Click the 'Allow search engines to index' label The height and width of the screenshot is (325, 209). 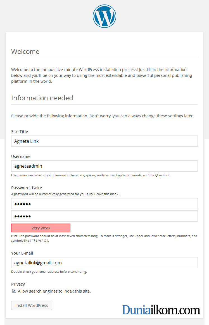click(54, 291)
